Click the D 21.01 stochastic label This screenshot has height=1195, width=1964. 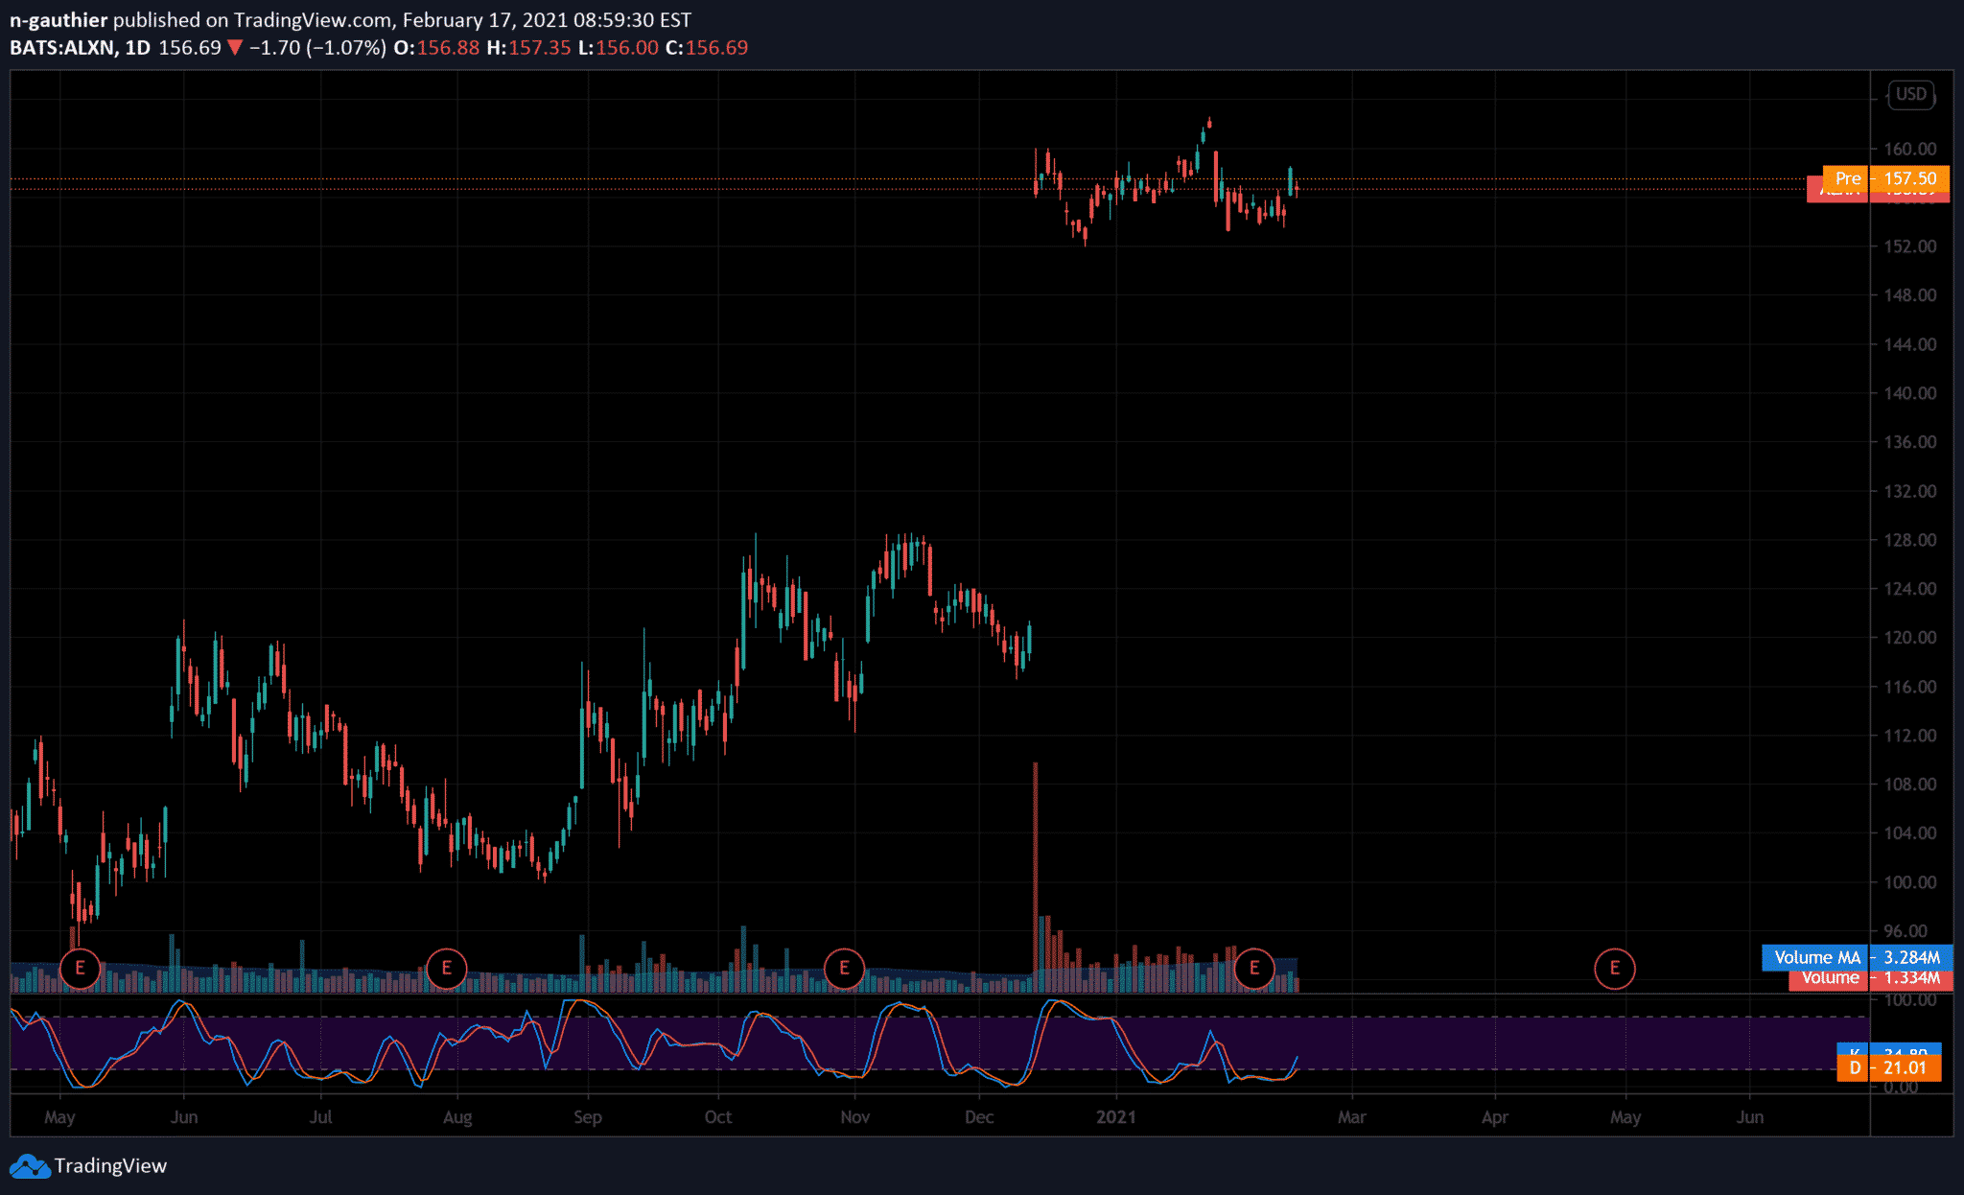(x=1889, y=1067)
